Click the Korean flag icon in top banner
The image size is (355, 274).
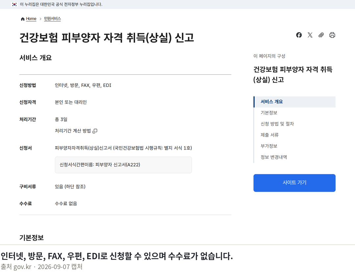14,4
